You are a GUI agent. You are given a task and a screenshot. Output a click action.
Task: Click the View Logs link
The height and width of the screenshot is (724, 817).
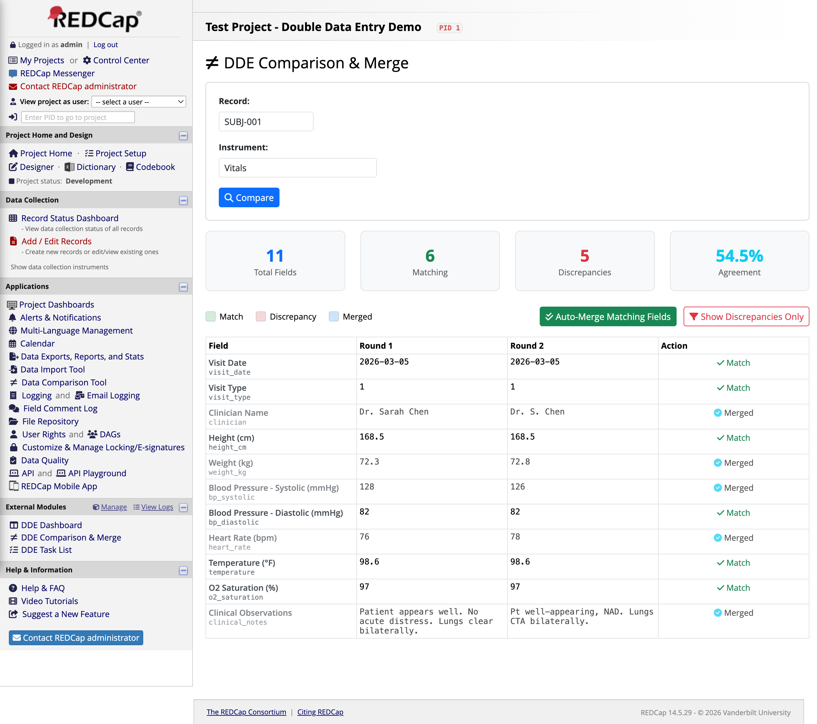[157, 507]
